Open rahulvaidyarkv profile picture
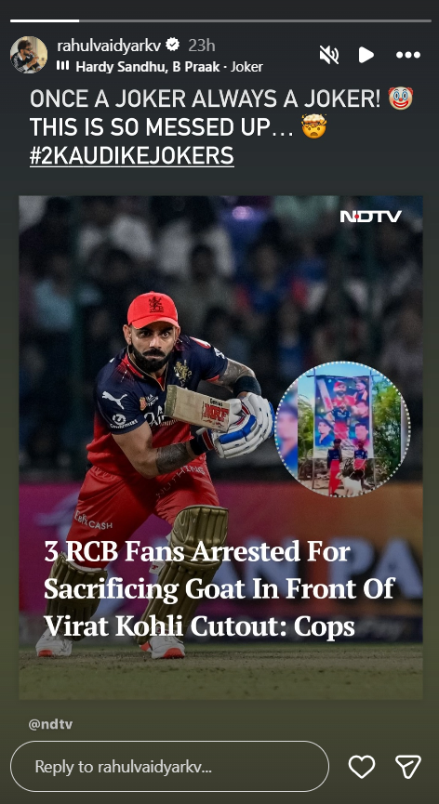 [29, 54]
